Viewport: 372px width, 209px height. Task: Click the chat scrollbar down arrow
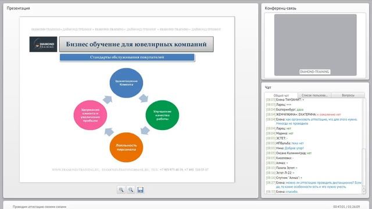(364, 192)
